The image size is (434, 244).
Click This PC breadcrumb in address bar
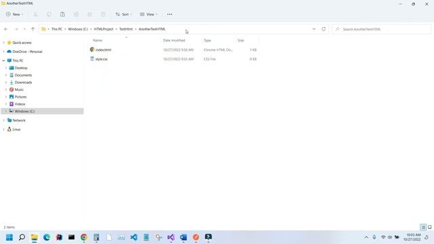click(57, 29)
